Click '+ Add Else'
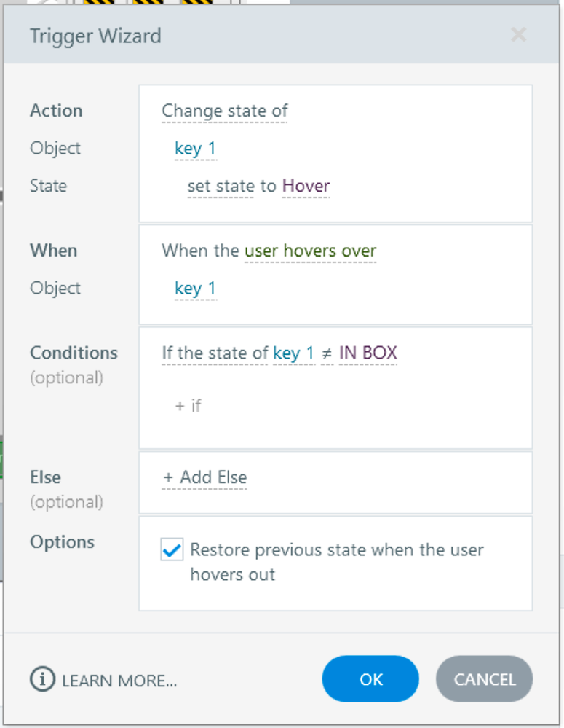 204,477
